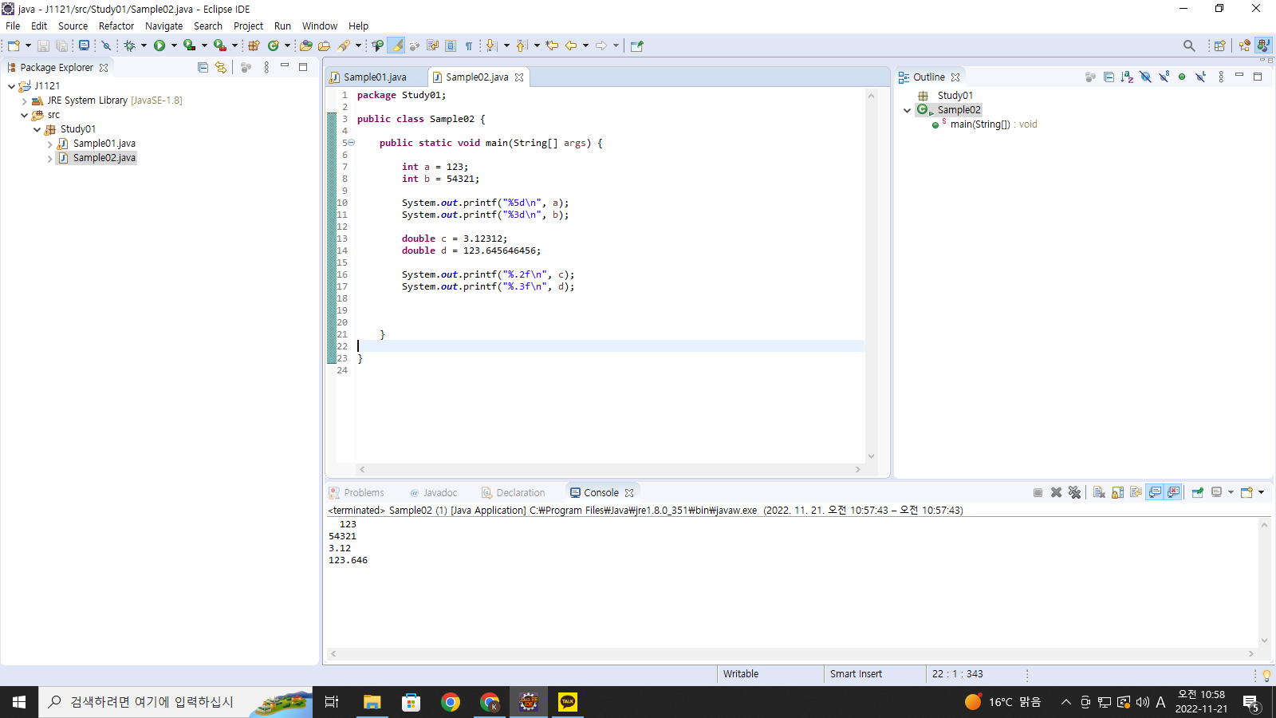Collapse Sample02 class in Outline

pyautogui.click(x=907, y=110)
